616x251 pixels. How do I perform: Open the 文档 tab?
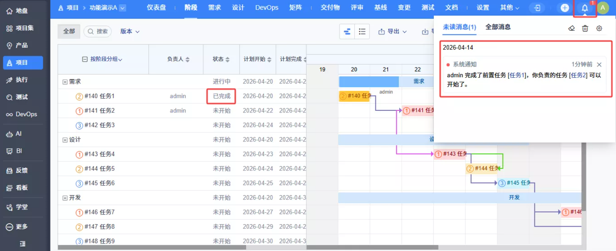pyautogui.click(x=451, y=8)
